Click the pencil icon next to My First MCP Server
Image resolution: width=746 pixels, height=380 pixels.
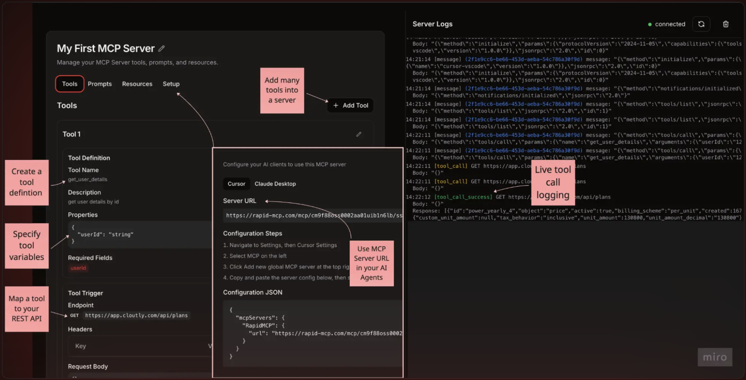tap(162, 48)
